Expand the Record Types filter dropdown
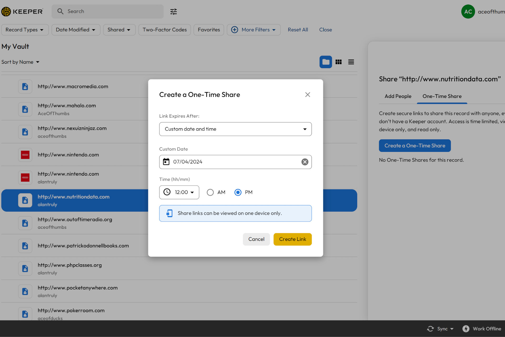This screenshot has height=337, width=505. [24, 30]
